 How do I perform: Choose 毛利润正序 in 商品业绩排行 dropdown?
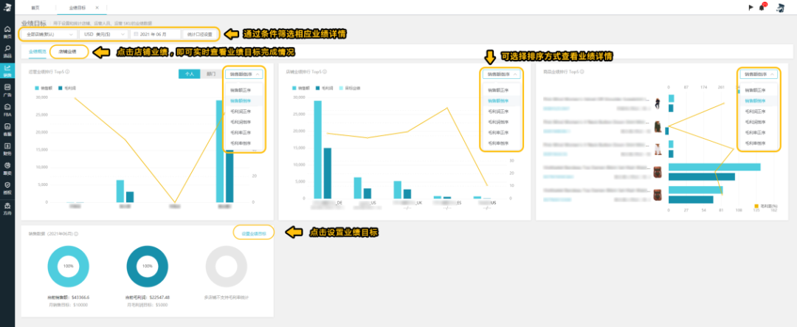pyautogui.click(x=759, y=111)
